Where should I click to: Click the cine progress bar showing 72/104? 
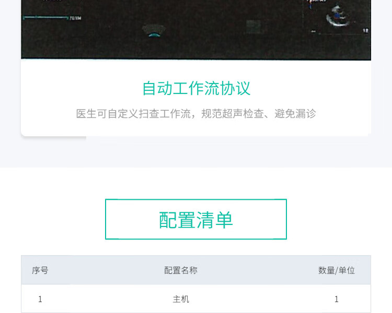coord(45,18)
